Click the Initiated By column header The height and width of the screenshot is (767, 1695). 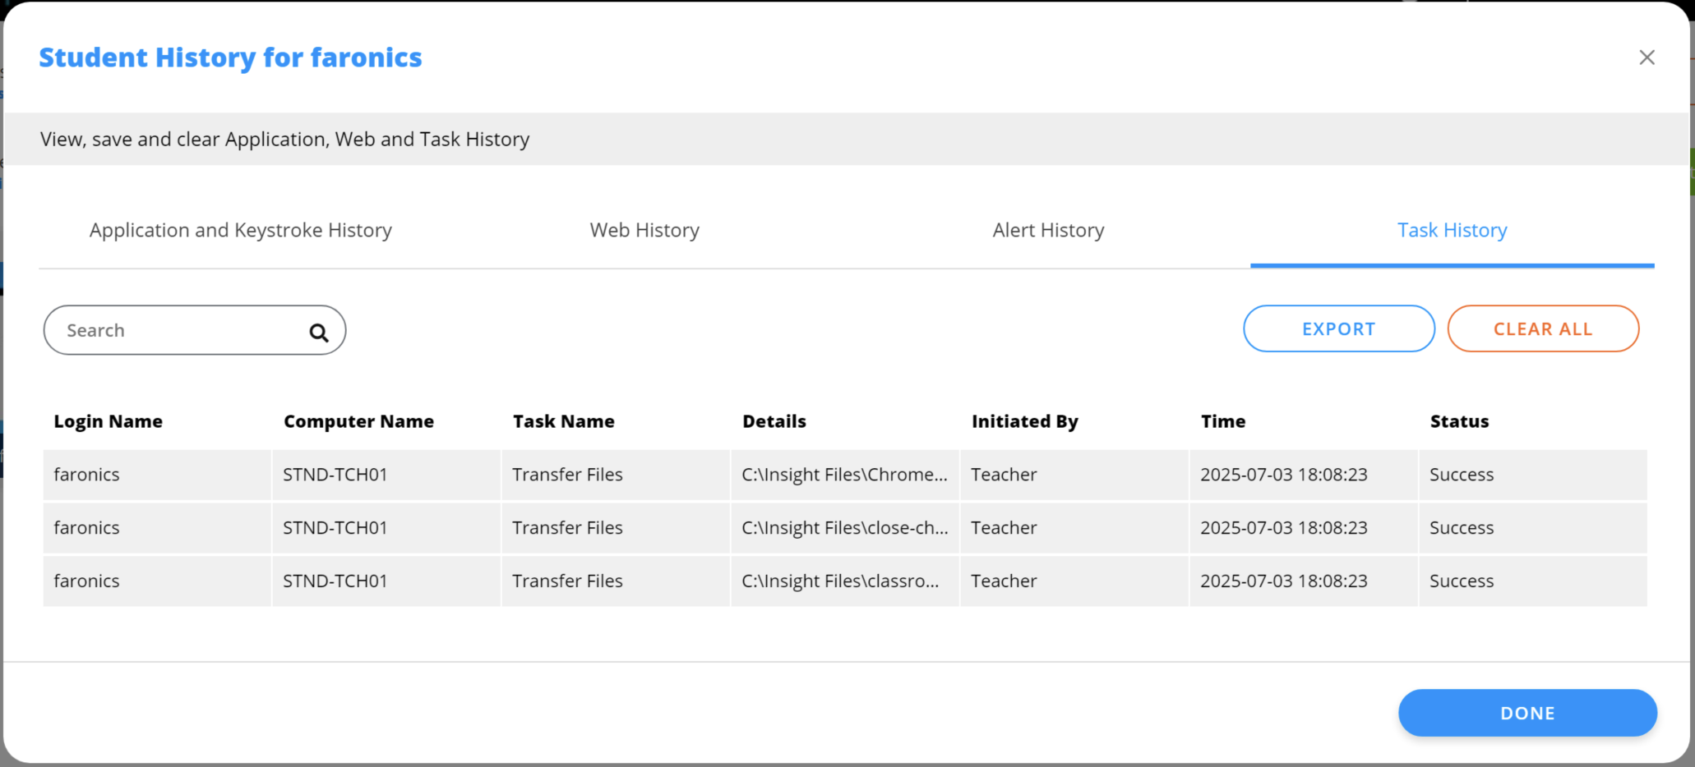(x=1024, y=421)
